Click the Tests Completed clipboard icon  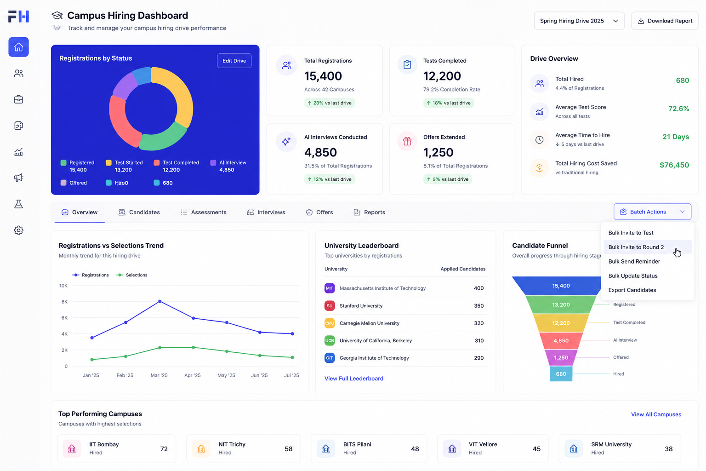coord(407,65)
